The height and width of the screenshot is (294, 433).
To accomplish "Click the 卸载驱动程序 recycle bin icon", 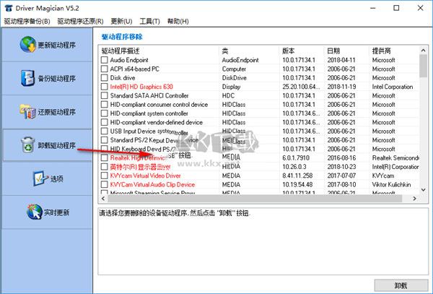I will [28, 144].
